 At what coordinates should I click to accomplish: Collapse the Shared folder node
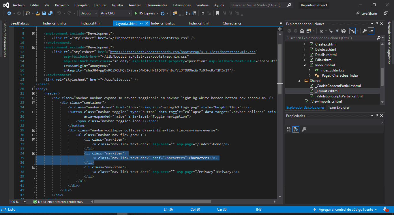point(299,81)
